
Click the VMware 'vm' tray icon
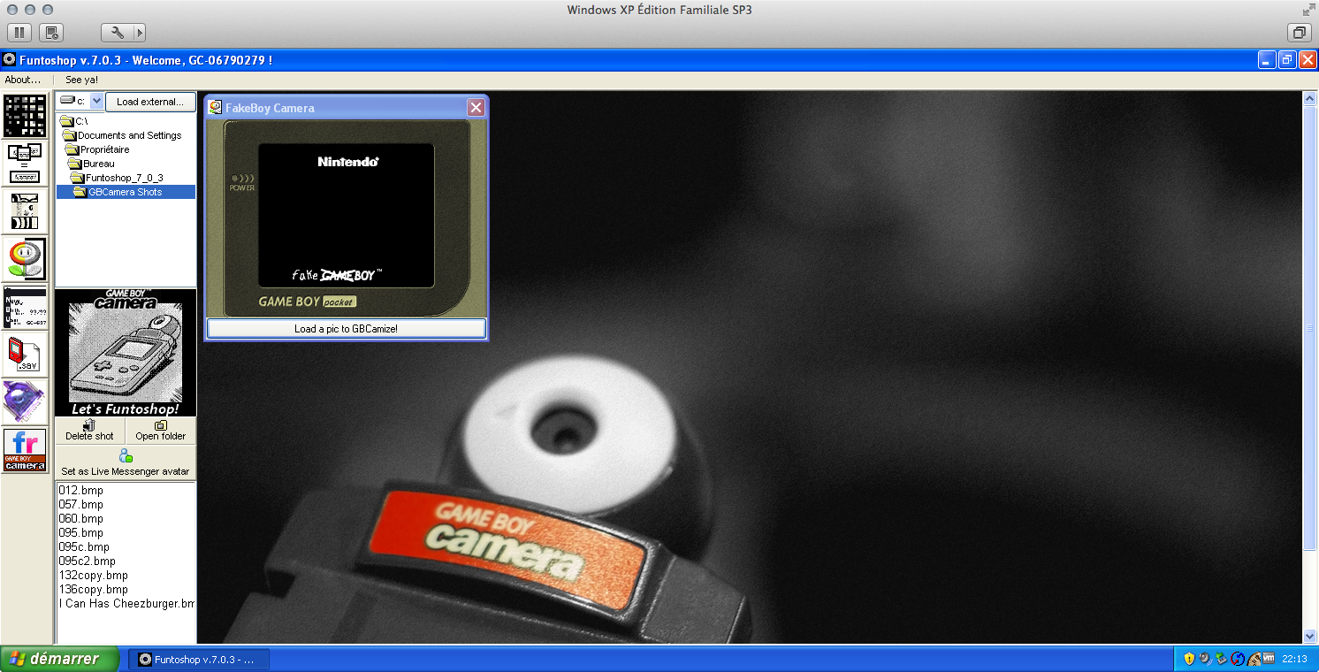[1268, 659]
